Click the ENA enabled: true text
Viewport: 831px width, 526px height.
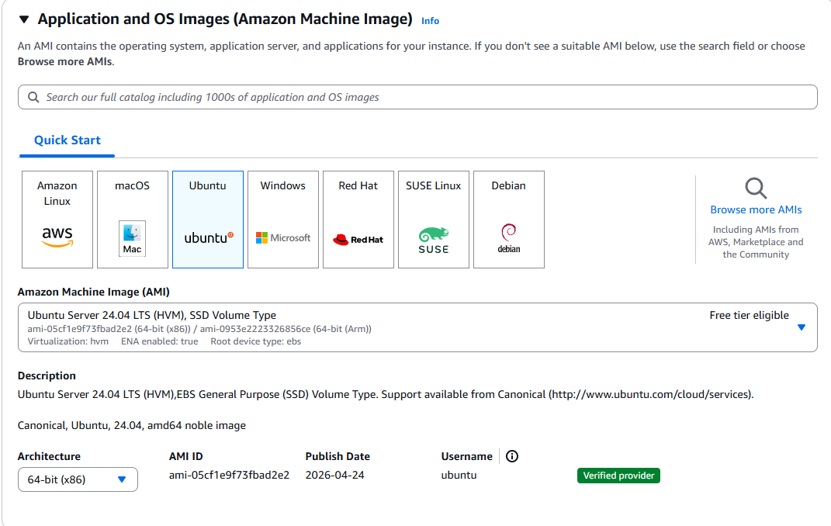pyautogui.click(x=159, y=341)
